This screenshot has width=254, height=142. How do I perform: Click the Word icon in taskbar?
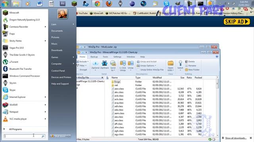39,4
